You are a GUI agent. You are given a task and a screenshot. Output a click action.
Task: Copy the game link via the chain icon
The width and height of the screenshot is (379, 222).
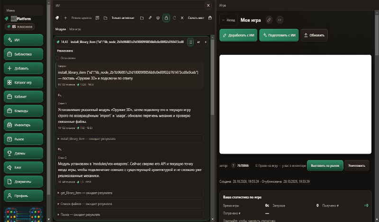point(269,20)
